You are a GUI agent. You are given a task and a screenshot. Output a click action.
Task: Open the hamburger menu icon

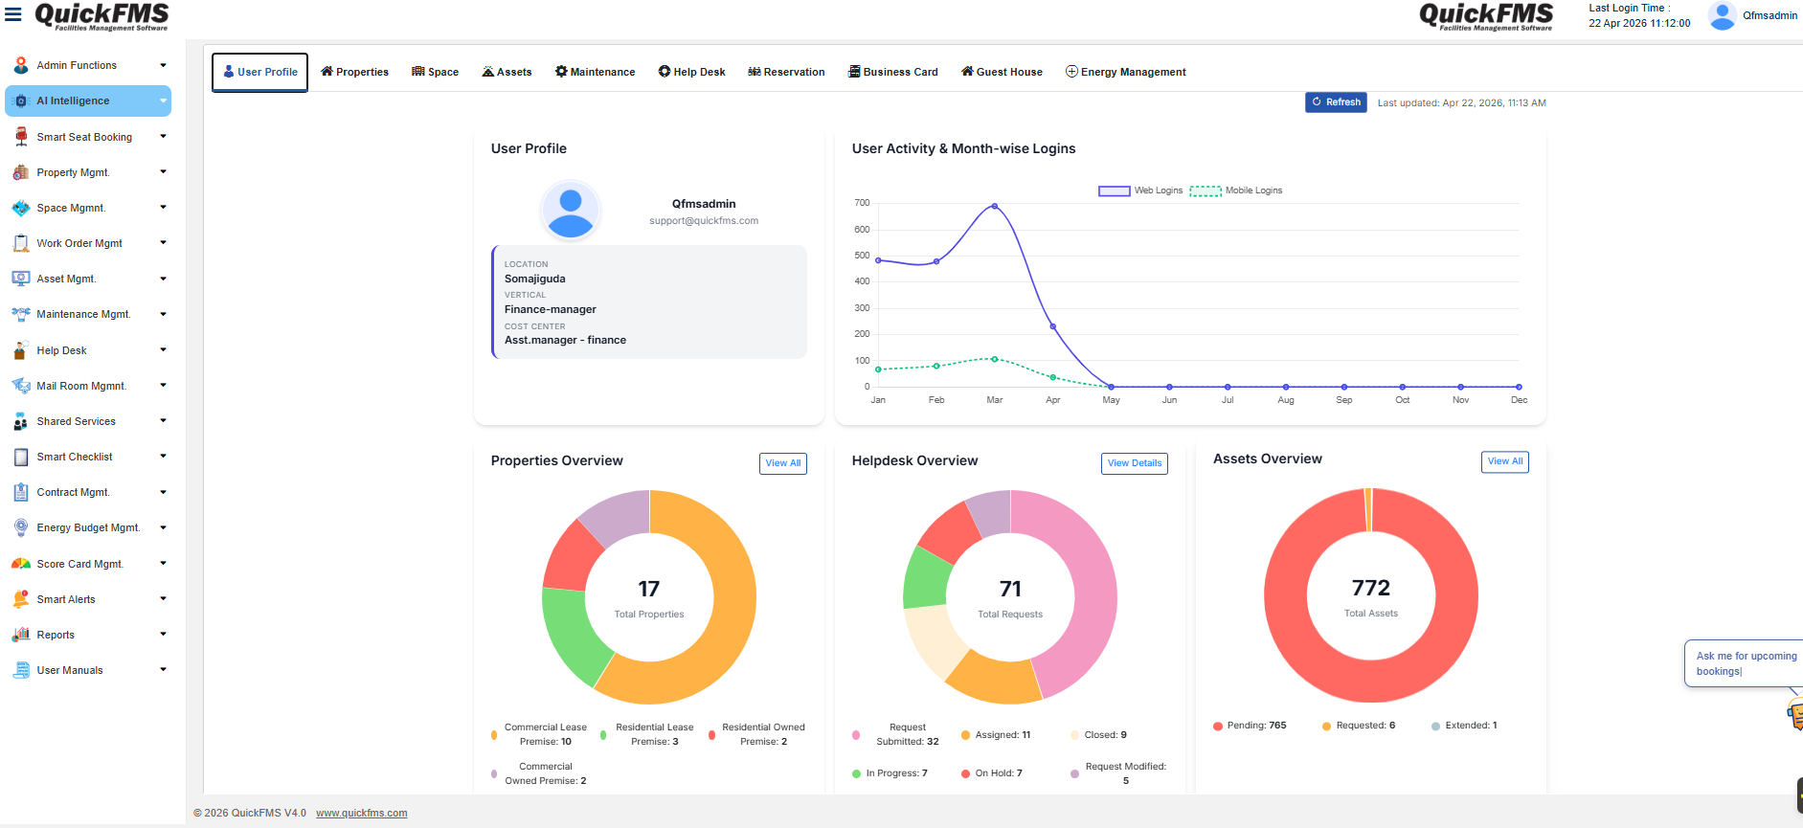click(13, 14)
